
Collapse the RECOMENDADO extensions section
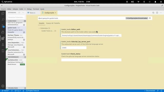(x=16, y=57)
